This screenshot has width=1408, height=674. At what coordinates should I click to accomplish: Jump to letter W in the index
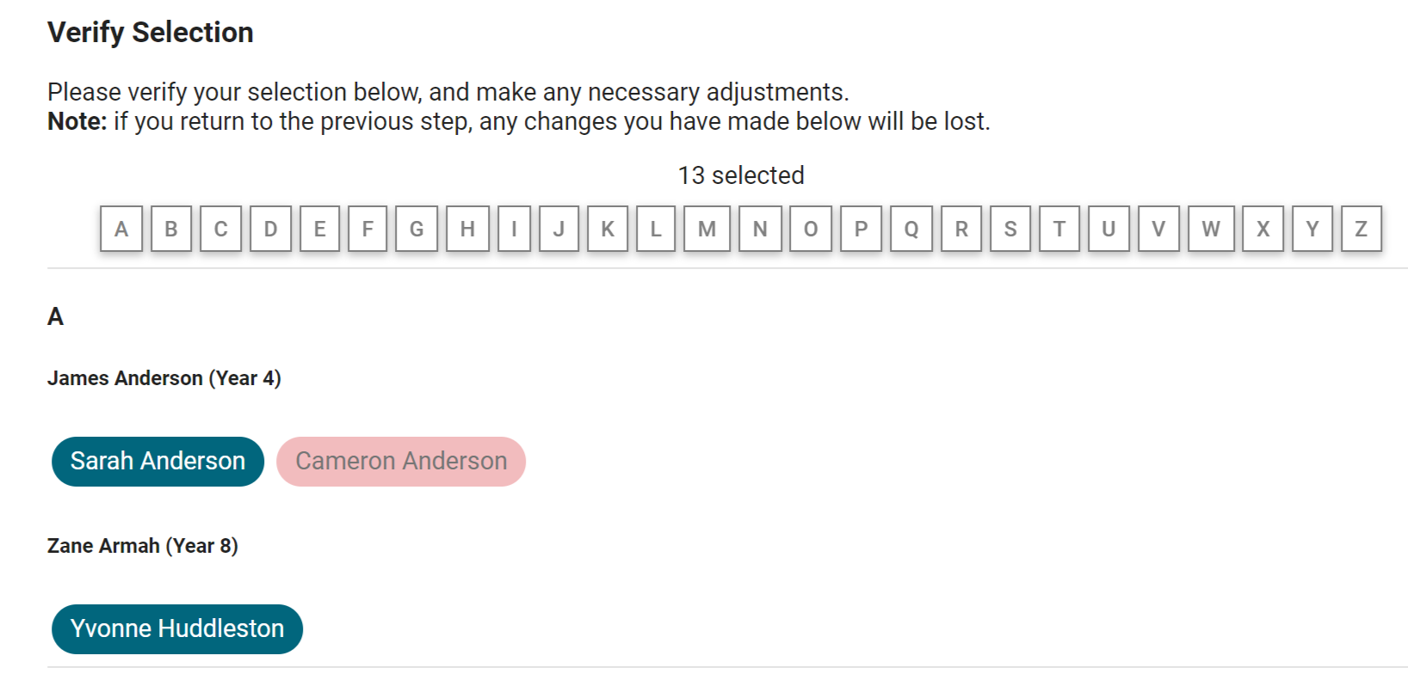click(1211, 229)
